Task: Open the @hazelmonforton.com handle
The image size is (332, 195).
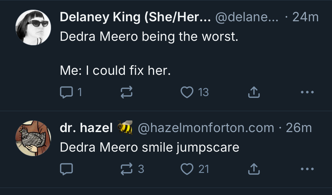Action: pyautogui.click(x=206, y=128)
